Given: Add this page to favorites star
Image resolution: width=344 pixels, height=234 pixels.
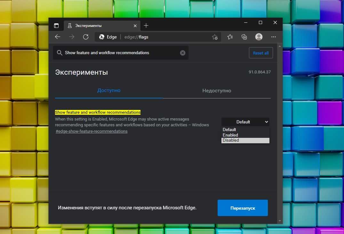Looking at the screenshot, I should click(x=215, y=37).
